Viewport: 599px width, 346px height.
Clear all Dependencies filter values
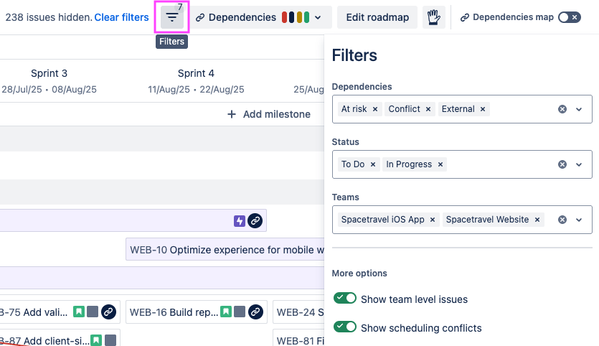point(562,109)
